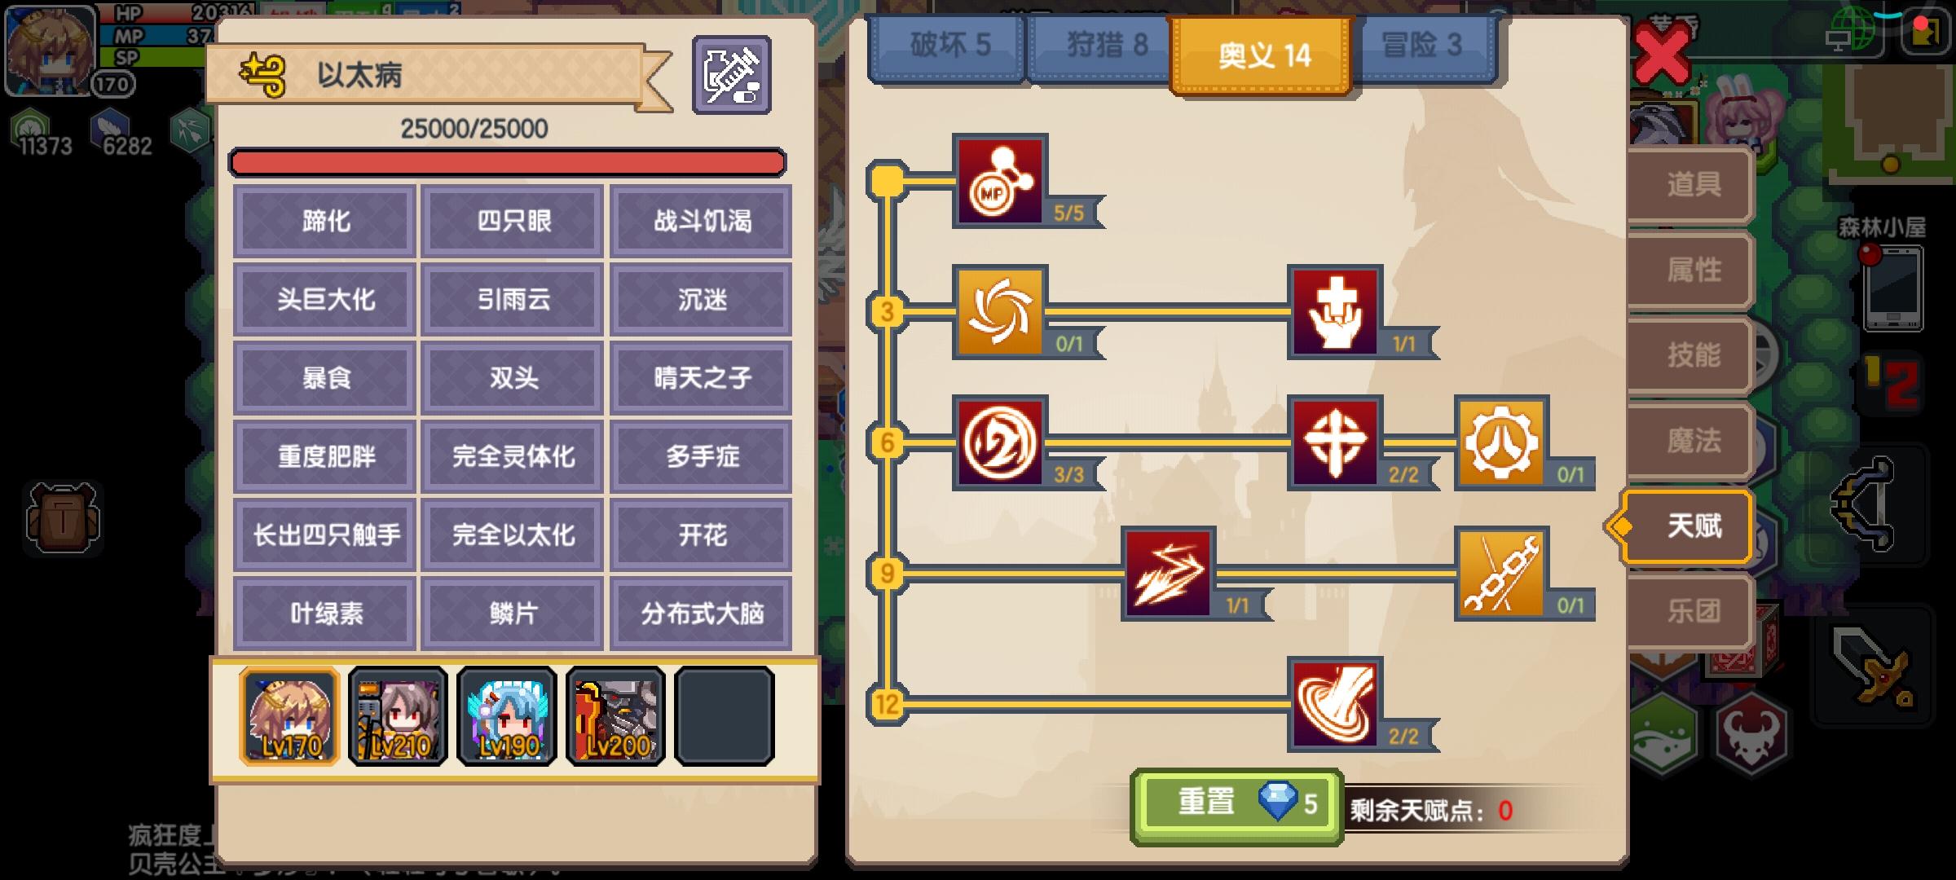1956x880 pixels.
Task: Select the hand with cross talent
Action: [x=1335, y=311]
